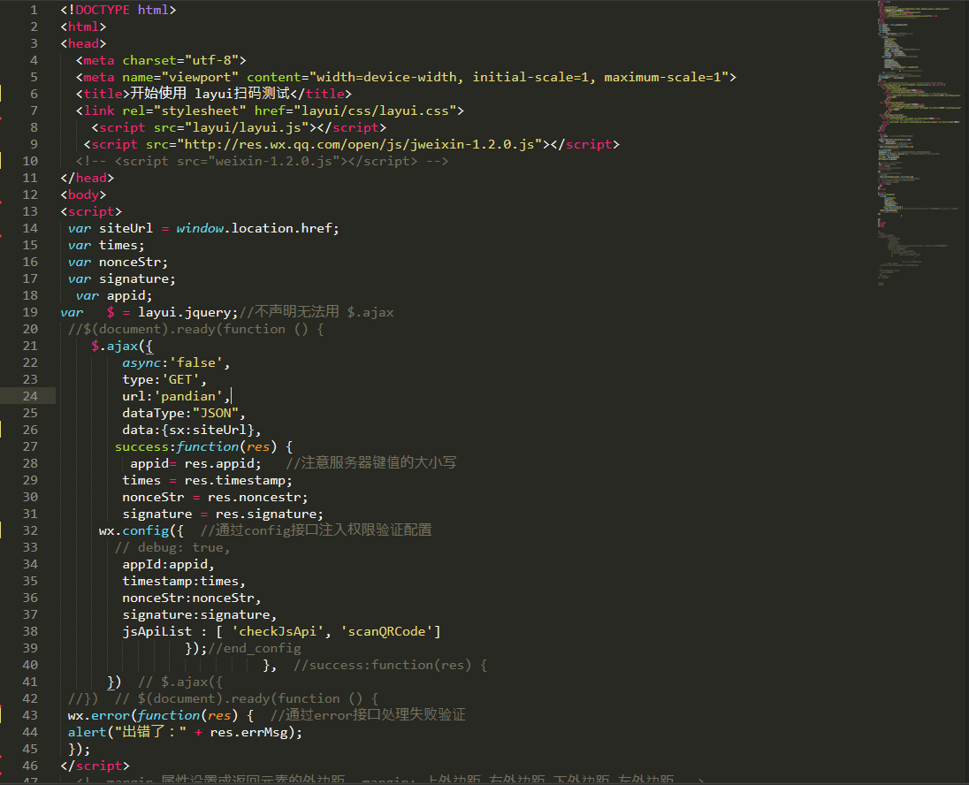969x785 pixels.
Task: Click the opening script tag on line 13
Action: (91, 211)
